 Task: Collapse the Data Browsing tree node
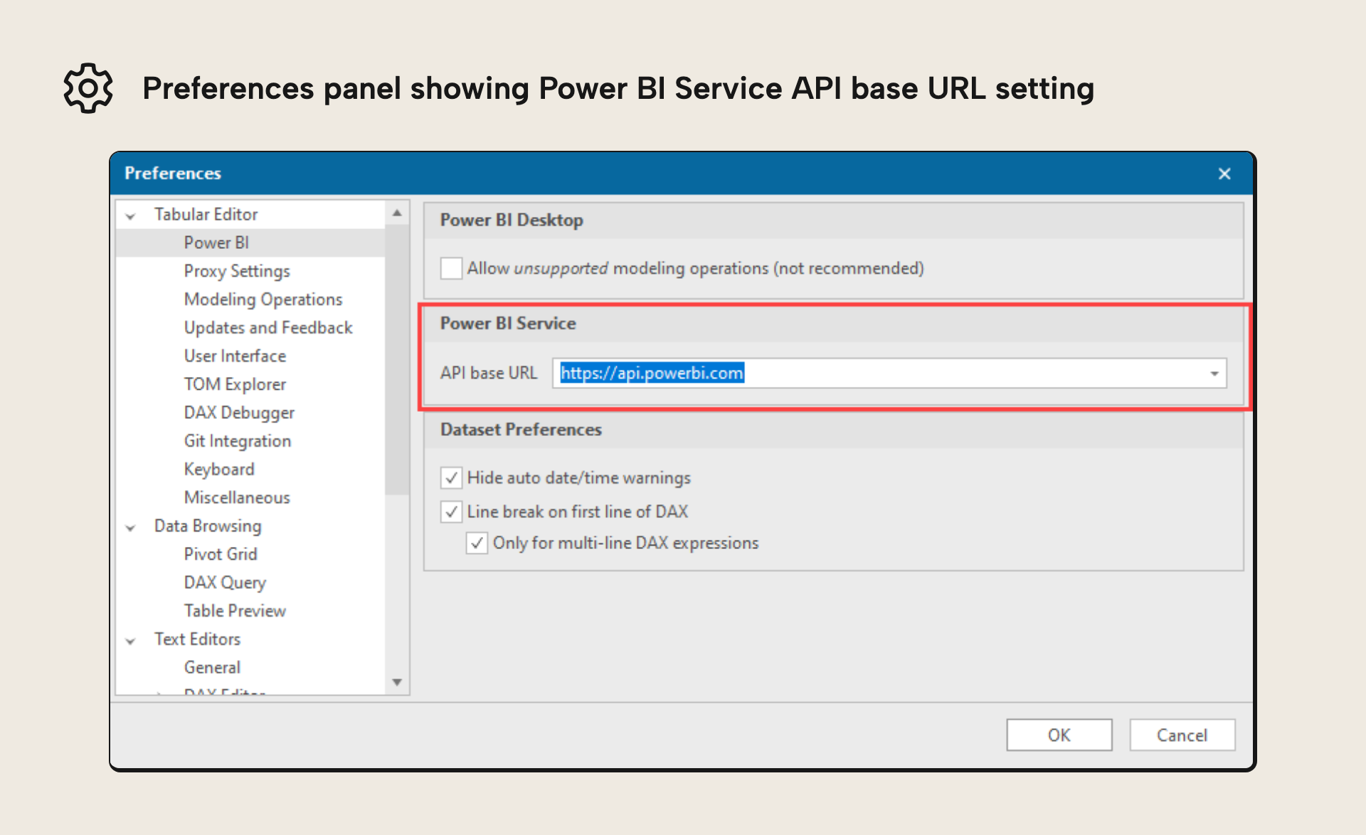pos(130,527)
